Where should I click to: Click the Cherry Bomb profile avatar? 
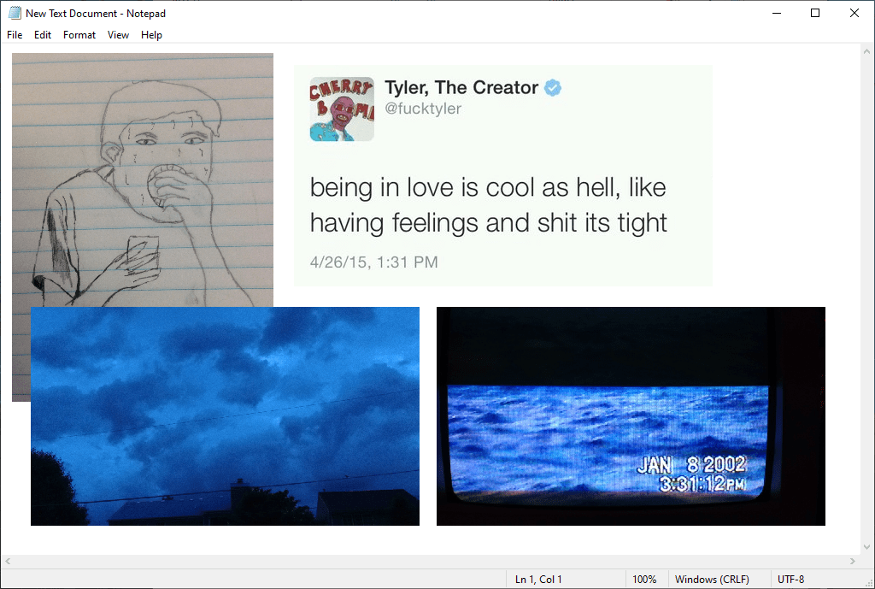342,109
